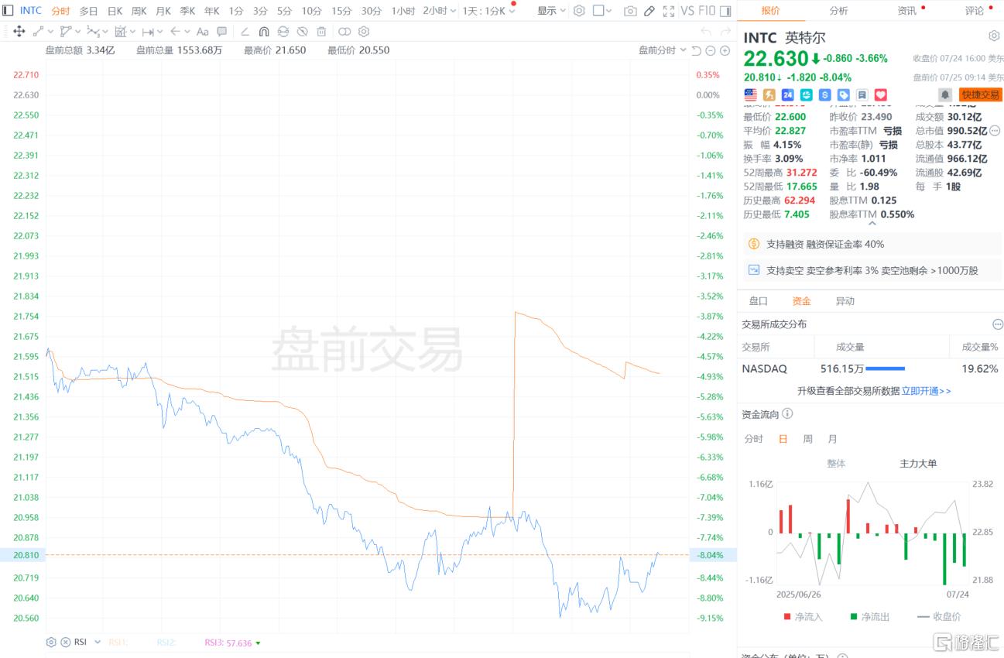
Task: Switch to 日K chart tab
Action: (x=115, y=11)
